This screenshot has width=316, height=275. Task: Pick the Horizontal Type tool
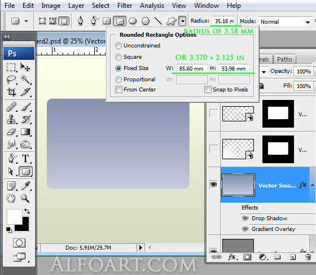click(25, 159)
